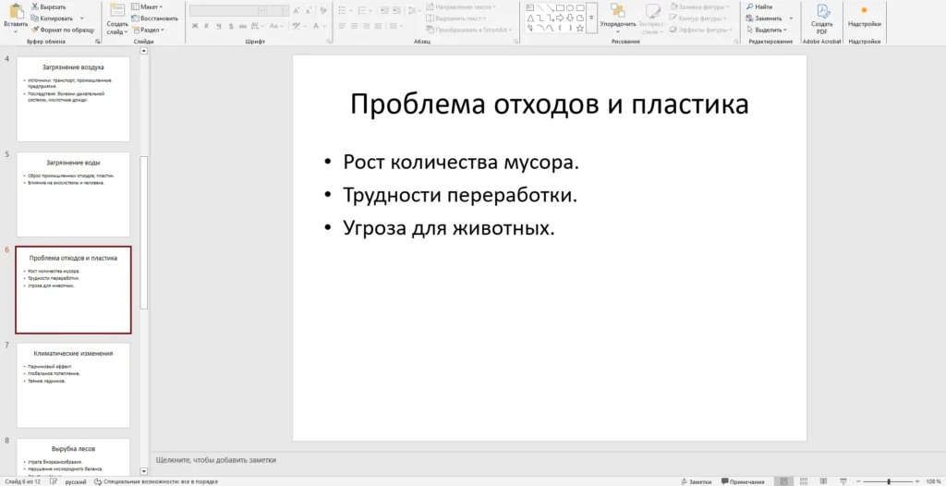Image resolution: width=946 pixels, height=486 pixels.
Task: Toggle italic (К) formatting
Action: [x=207, y=26]
